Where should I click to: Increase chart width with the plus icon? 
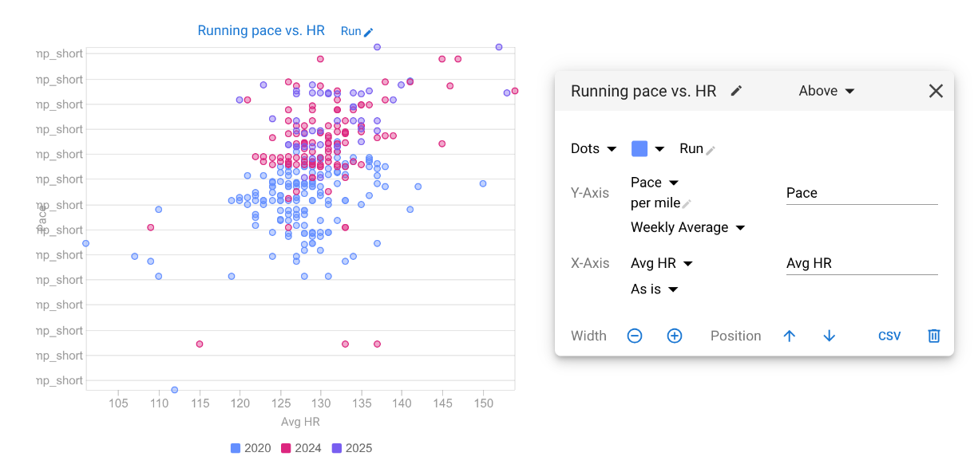click(x=675, y=336)
